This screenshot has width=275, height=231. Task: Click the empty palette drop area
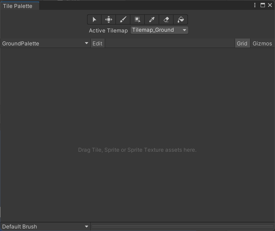[137, 108]
